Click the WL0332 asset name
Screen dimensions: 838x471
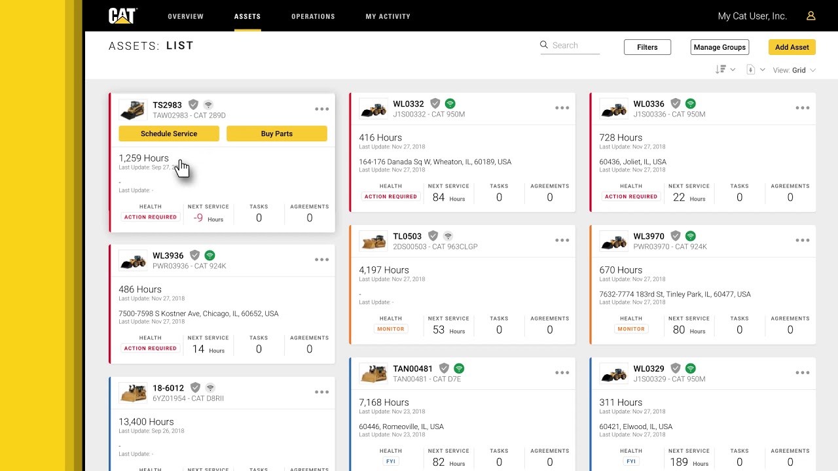tap(409, 104)
